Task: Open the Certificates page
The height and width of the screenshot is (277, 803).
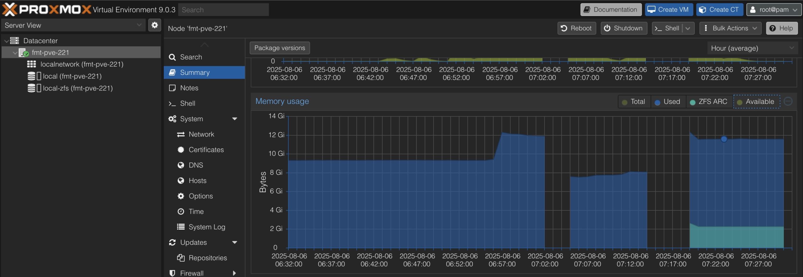Action: (x=206, y=150)
